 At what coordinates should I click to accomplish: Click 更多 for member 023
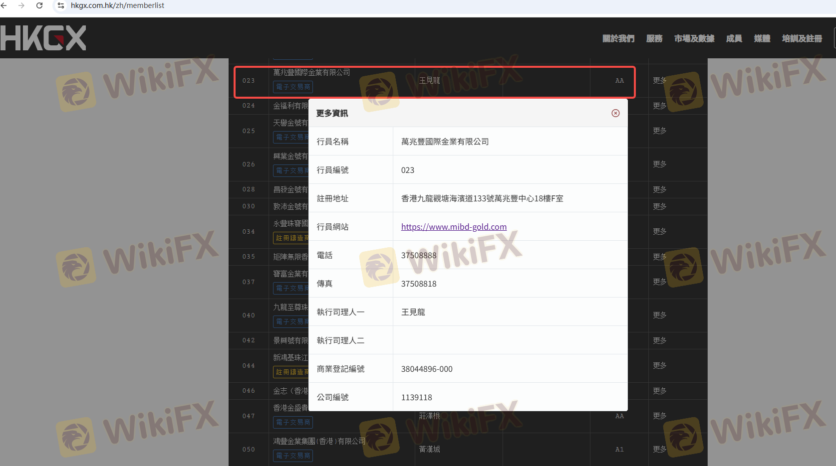[659, 80]
